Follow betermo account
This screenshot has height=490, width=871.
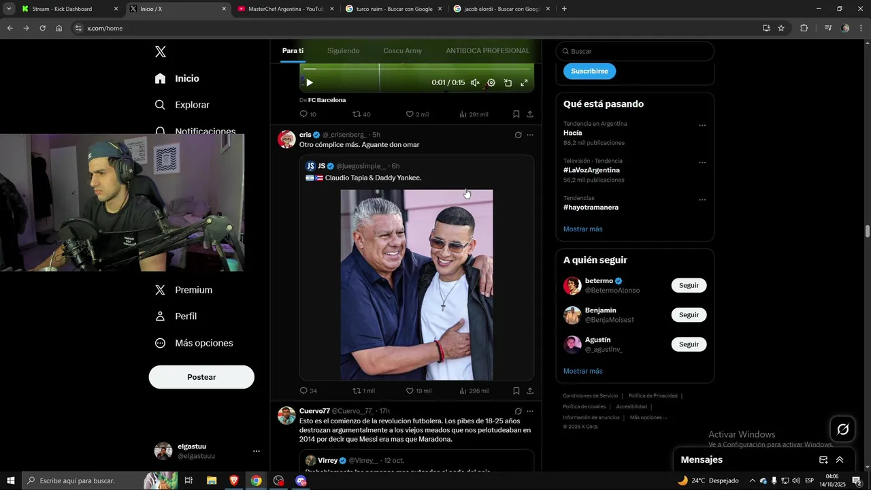coord(689,286)
